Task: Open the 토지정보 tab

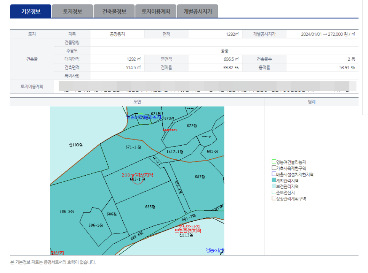Action: coord(72,11)
